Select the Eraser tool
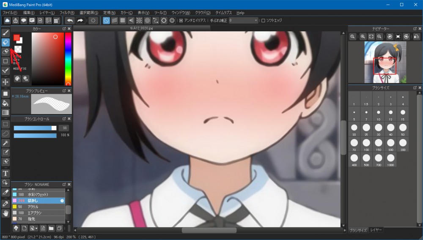The width and height of the screenshot is (423, 240). [x=5, y=42]
